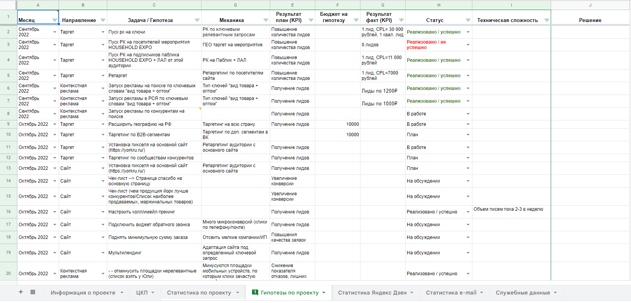This screenshot has height=303, width=631.
Task: Open the filter on the Месяц header
Action: [54, 20]
